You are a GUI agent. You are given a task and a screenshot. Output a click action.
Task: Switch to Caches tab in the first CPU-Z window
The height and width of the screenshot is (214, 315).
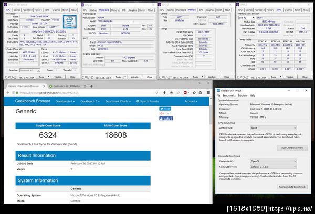17,10
